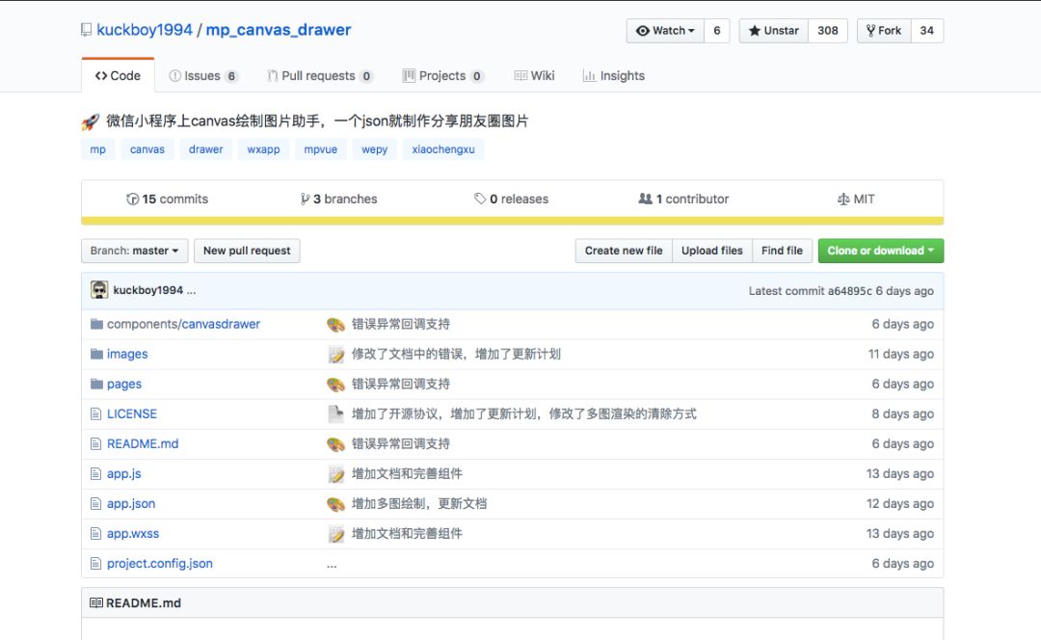Click Create new file button
The image size is (1041, 640).
point(624,251)
